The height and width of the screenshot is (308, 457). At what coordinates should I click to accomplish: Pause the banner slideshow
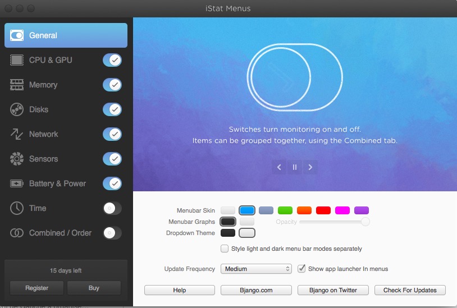[x=295, y=167]
